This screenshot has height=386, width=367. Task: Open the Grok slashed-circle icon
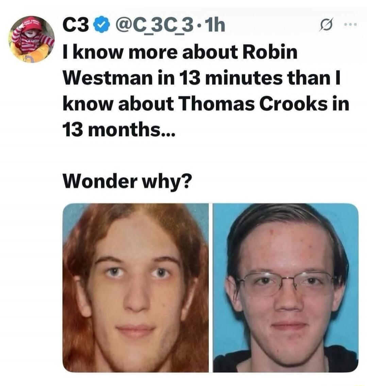coord(325,25)
